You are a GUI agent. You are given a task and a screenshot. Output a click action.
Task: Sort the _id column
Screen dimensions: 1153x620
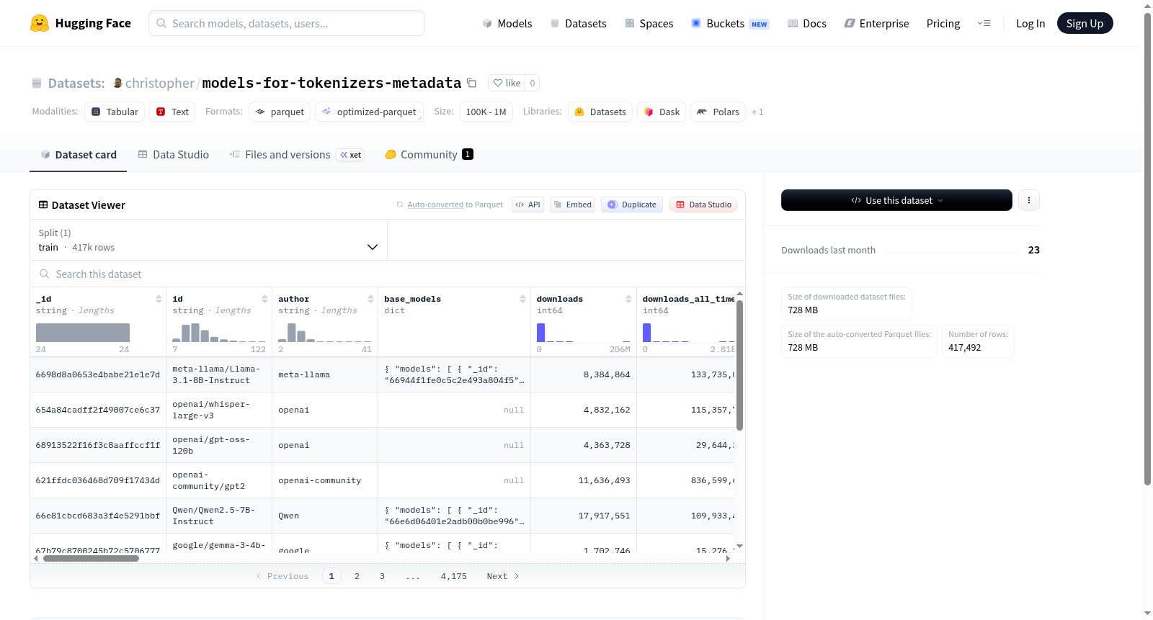pyautogui.click(x=159, y=299)
